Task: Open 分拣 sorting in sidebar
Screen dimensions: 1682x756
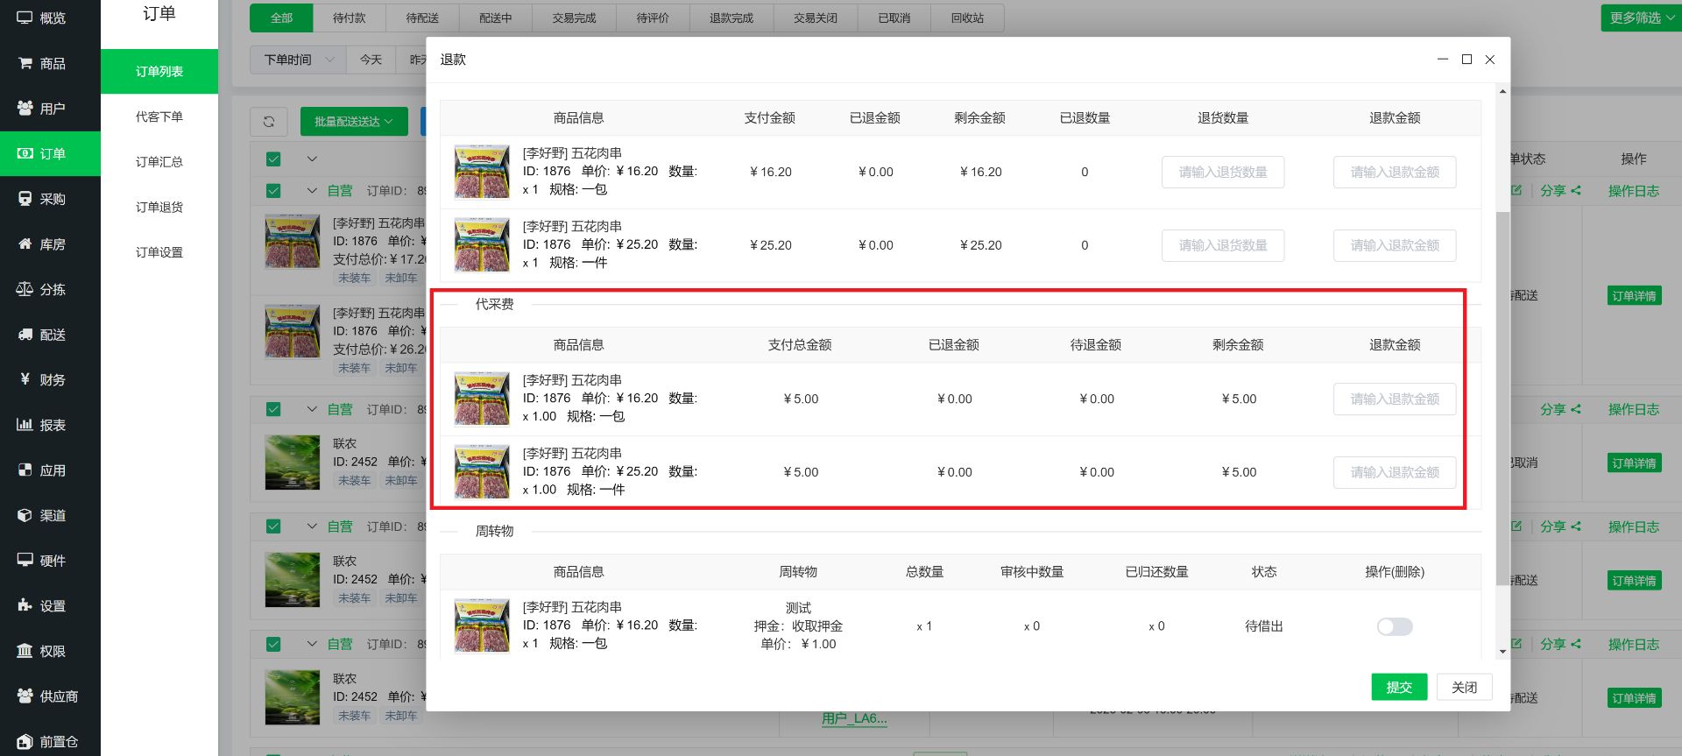Action: 50,289
